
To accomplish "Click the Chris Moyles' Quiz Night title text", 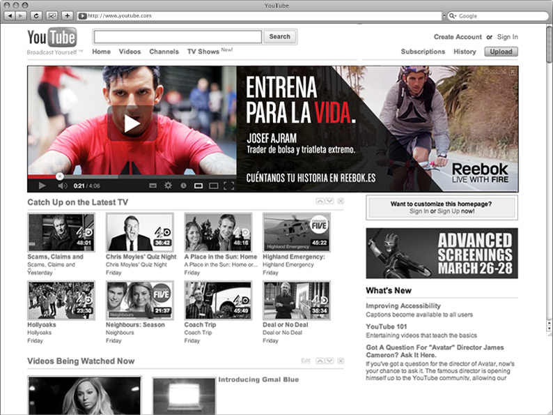I will pos(141,257).
